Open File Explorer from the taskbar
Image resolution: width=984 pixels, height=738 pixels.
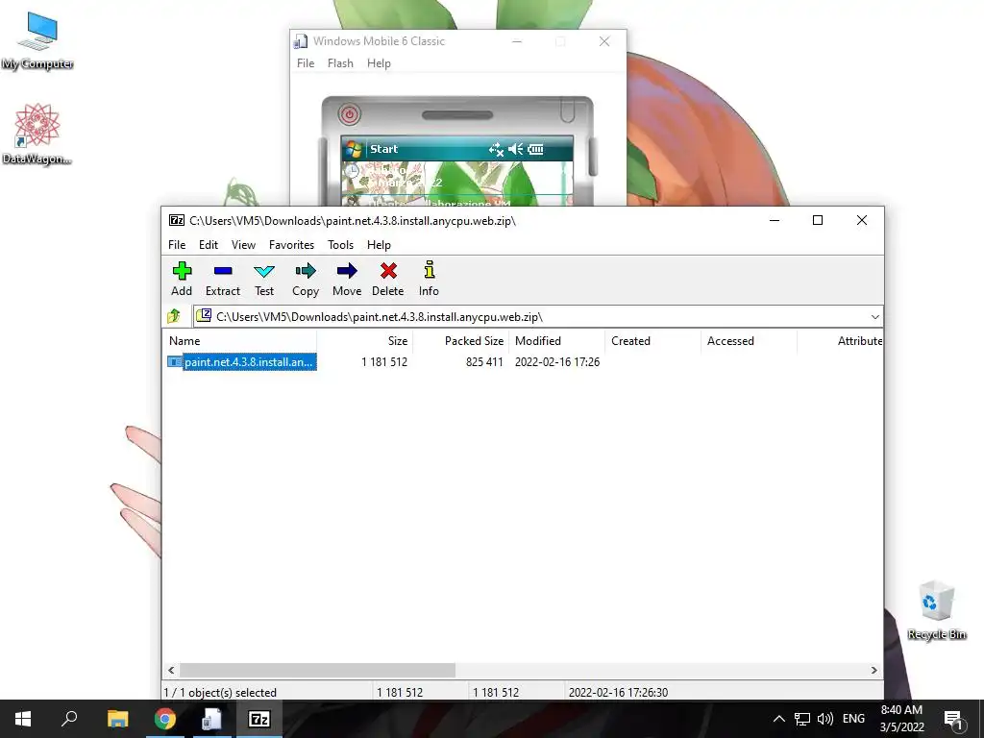point(117,719)
